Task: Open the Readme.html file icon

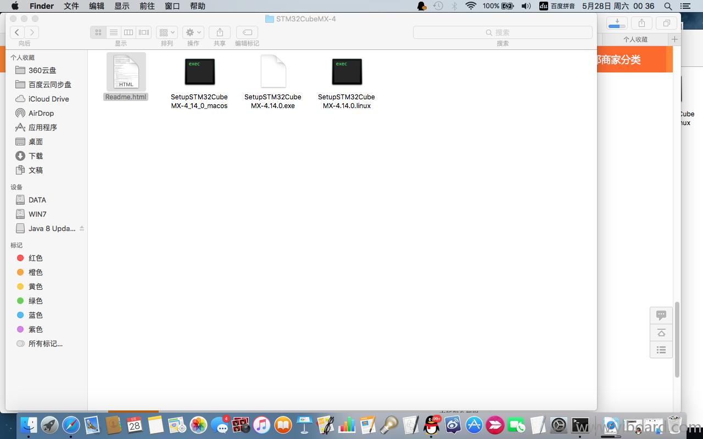Action: pos(126,72)
